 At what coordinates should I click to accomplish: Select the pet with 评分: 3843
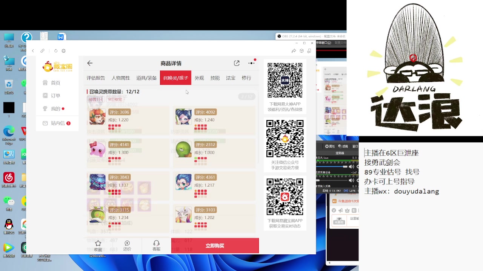[x=128, y=186]
